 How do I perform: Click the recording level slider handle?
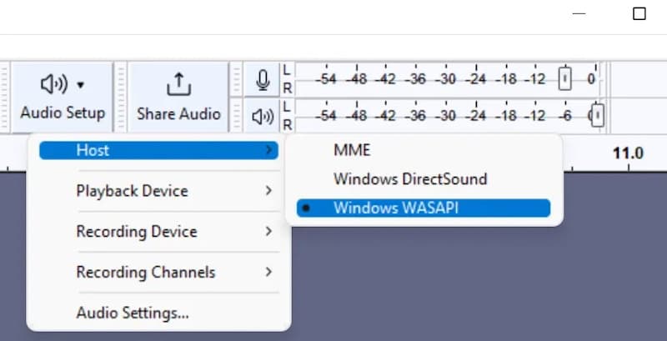pyautogui.click(x=564, y=78)
